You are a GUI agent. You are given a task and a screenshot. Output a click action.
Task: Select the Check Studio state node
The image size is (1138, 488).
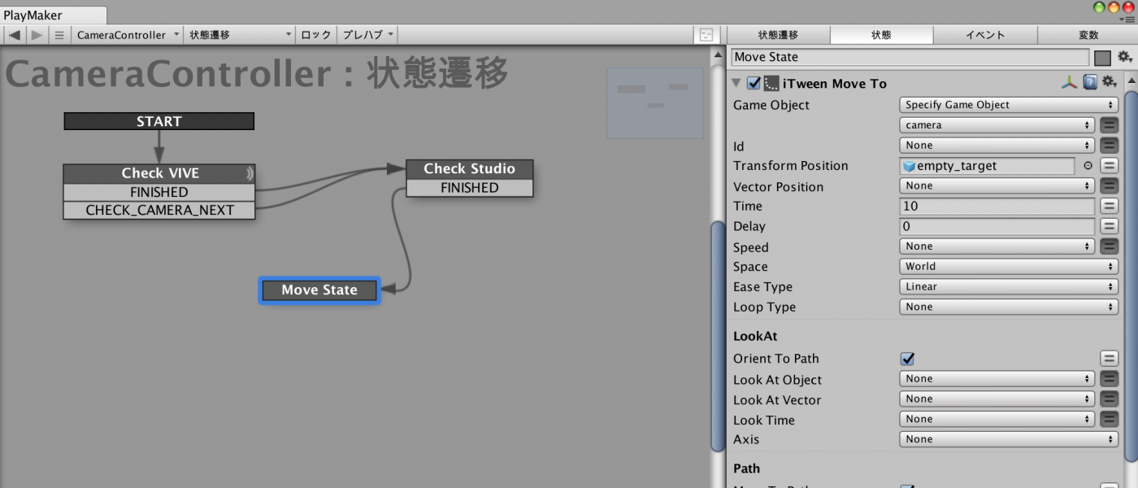470,169
